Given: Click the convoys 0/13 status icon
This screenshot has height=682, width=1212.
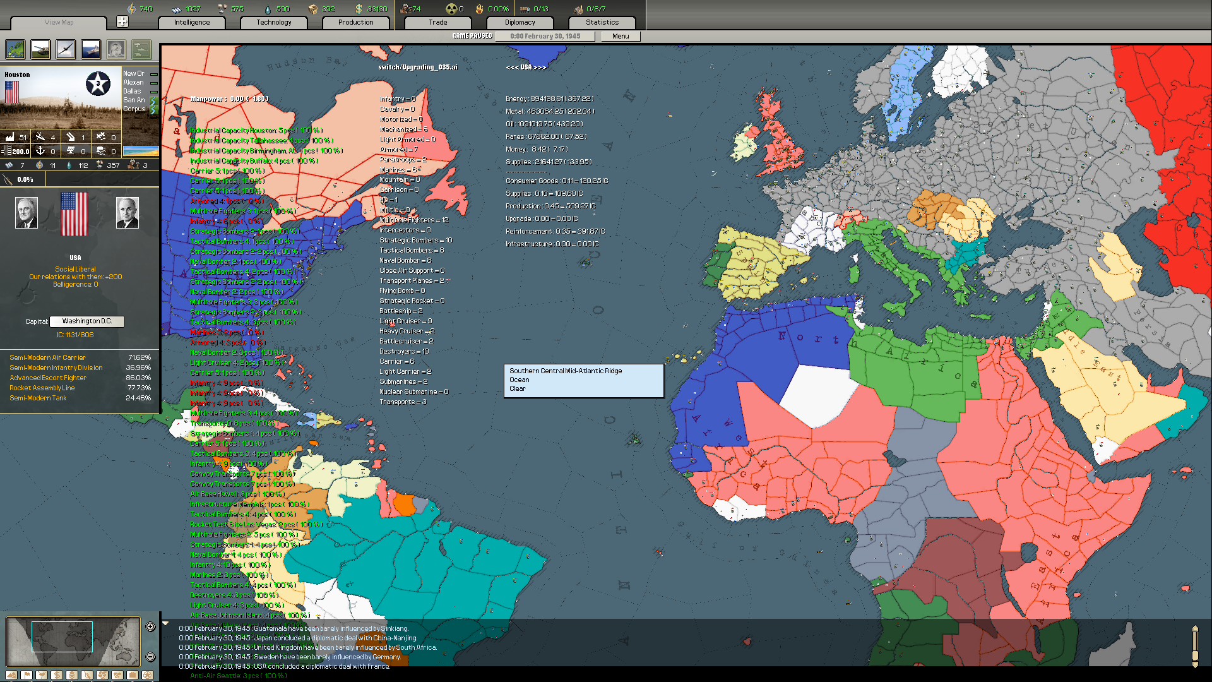Looking at the screenshot, I should pos(525,9).
